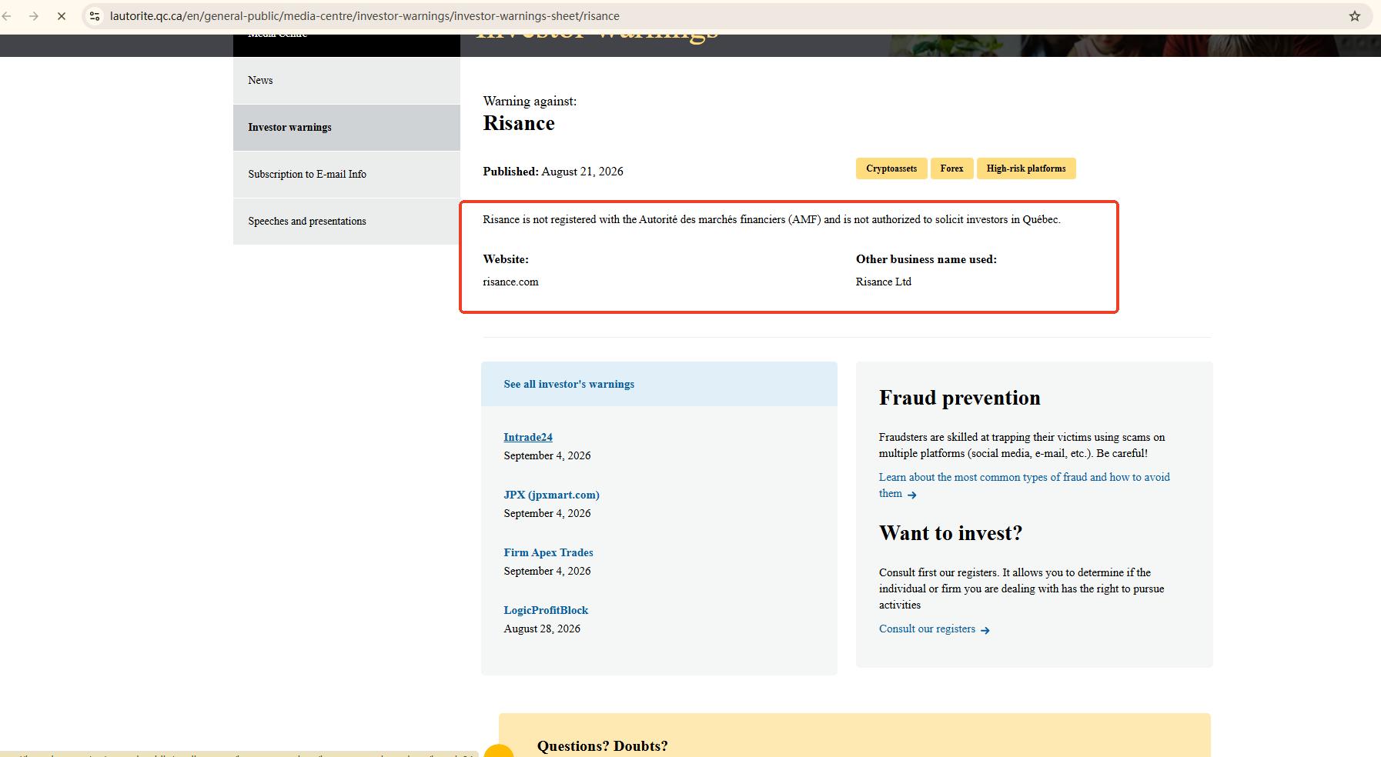Open the JPX (jpxmart.com) warning
Viewport: 1381px width, 757px height.
point(551,495)
